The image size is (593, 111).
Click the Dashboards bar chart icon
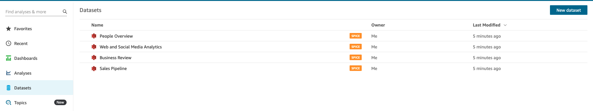(x=9, y=58)
